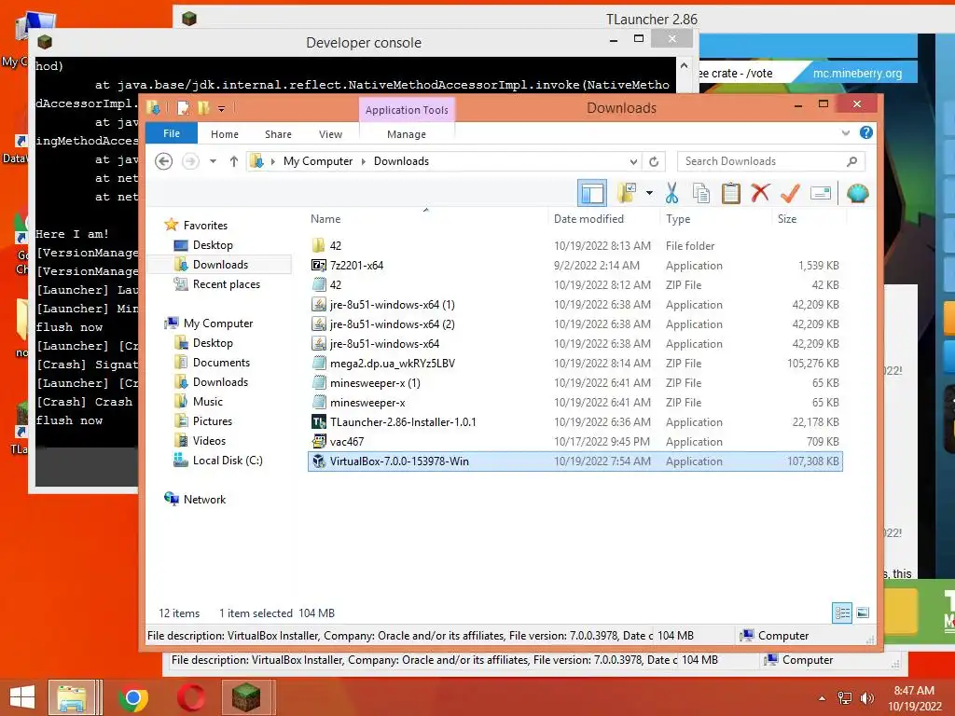Click the Paste clipboard icon
The height and width of the screenshot is (716, 955).
point(730,194)
